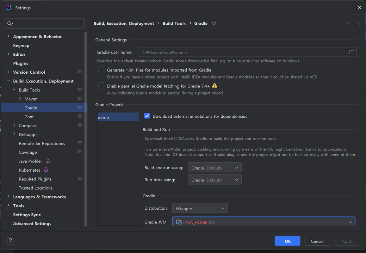This screenshot has width=366, height=253.
Task: Uncheck Download external annotations for dependencies
Action: point(147,116)
